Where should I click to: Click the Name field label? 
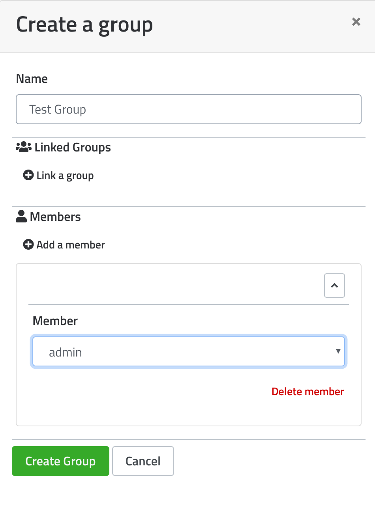click(x=32, y=79)
